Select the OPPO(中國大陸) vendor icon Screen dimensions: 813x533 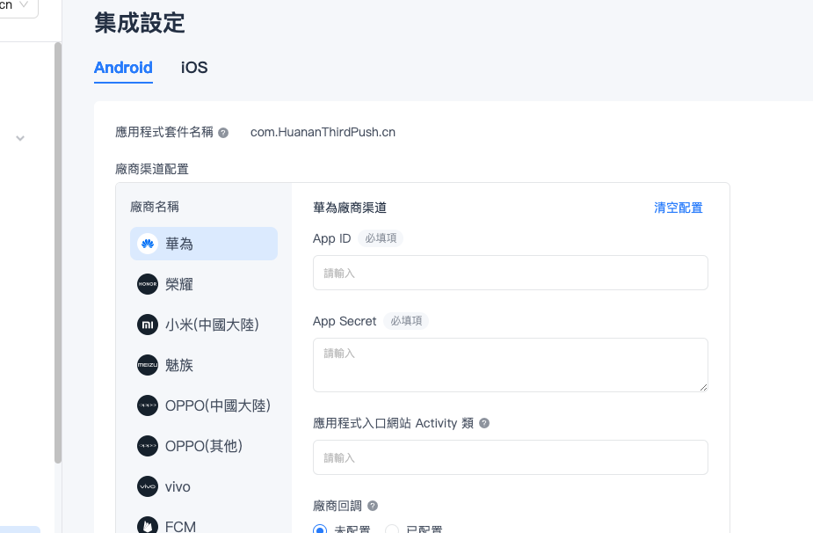click(x=148, y=405)
